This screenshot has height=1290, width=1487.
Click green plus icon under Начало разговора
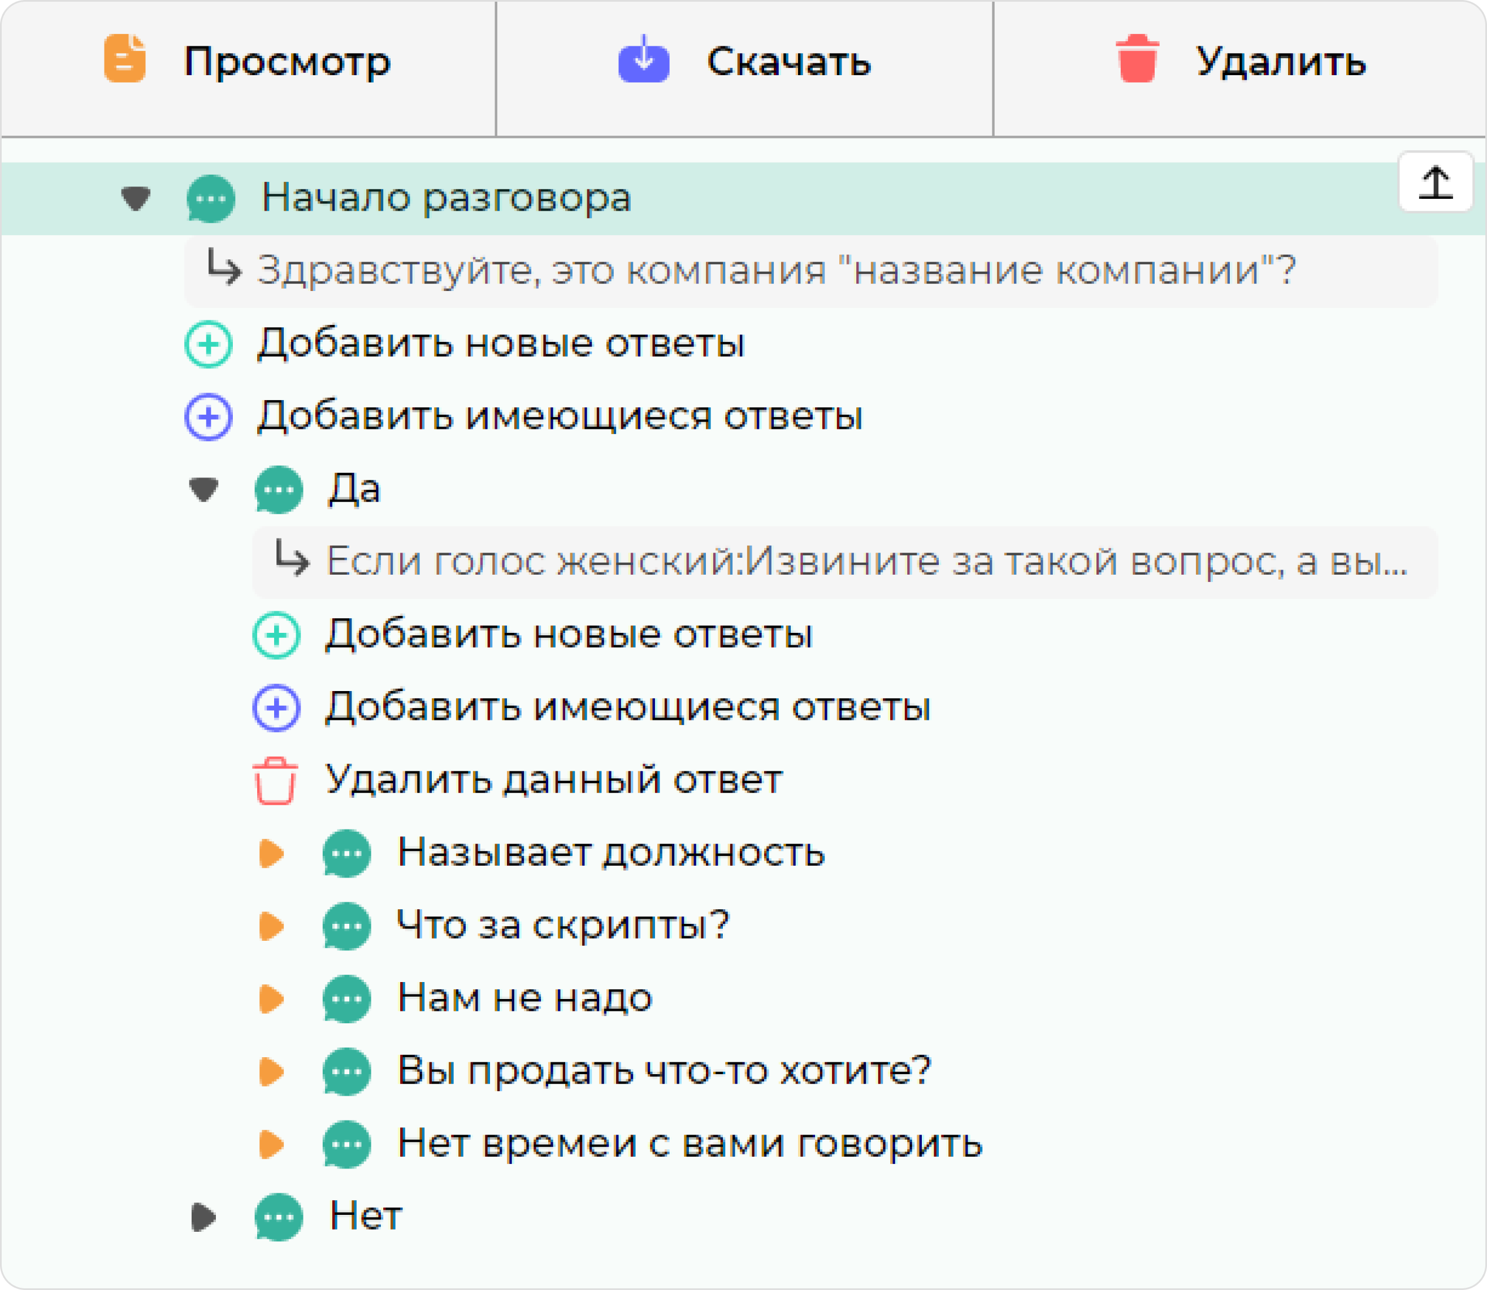pos(208,344)
